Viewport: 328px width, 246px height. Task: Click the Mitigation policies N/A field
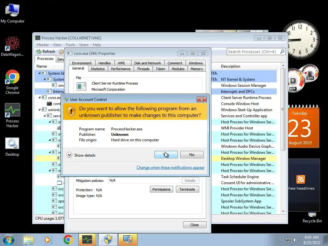pos(143,180)
